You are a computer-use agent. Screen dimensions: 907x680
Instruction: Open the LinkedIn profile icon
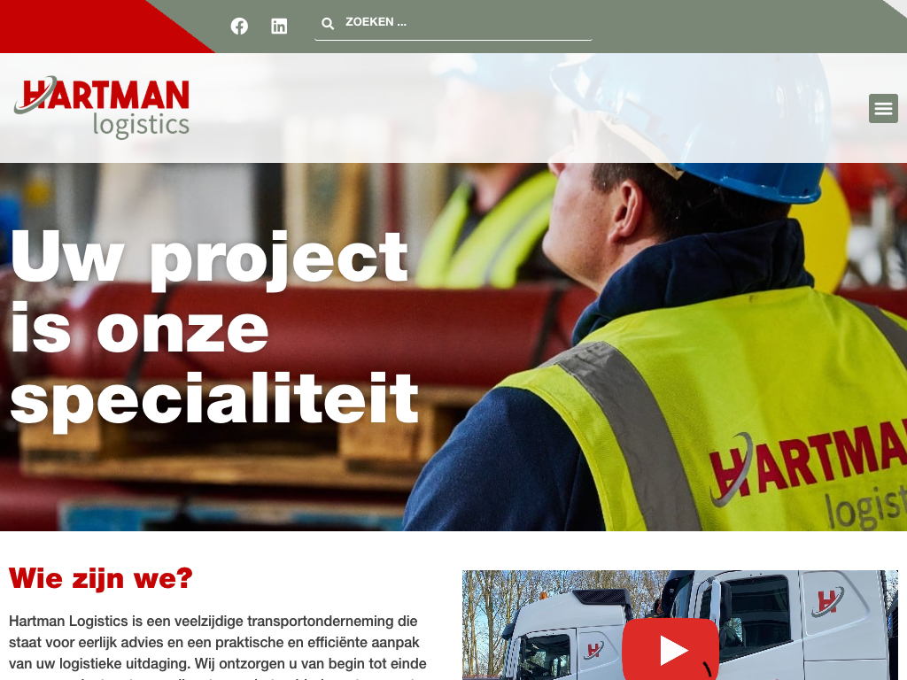(x=279, y=26)
